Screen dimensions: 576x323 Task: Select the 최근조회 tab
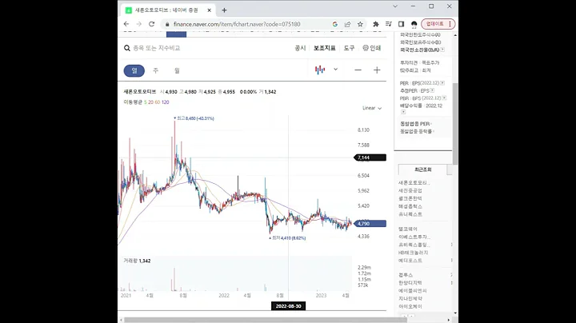(423, 169)
